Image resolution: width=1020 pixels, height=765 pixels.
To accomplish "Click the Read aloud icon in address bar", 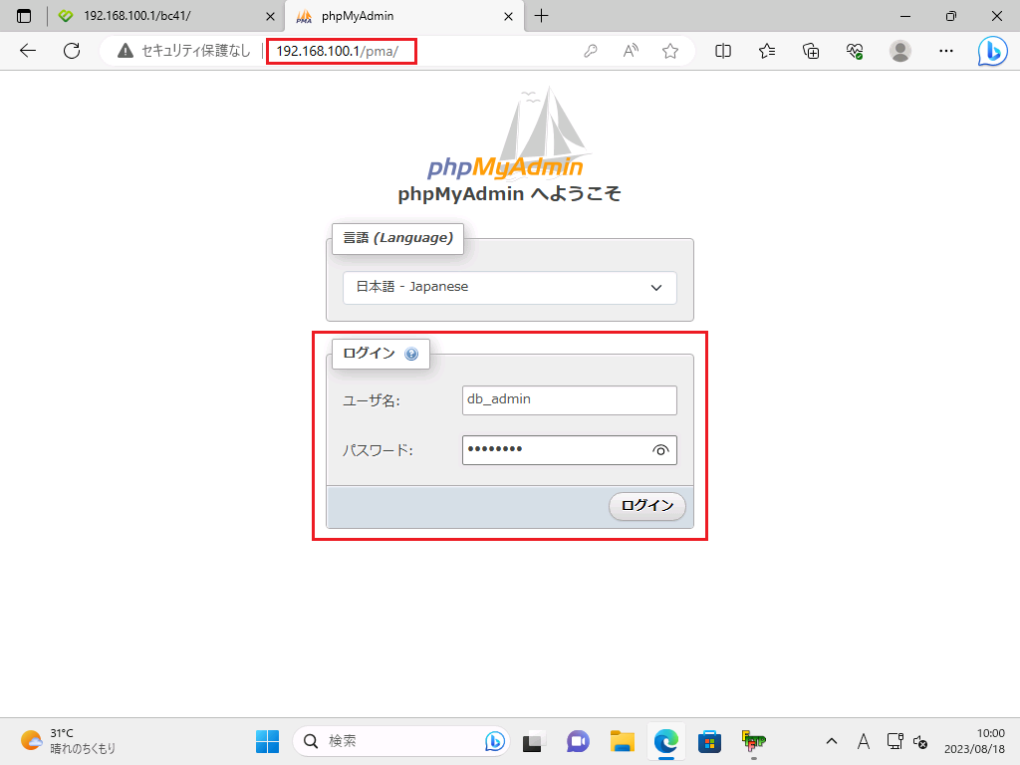I will point(631,51).
